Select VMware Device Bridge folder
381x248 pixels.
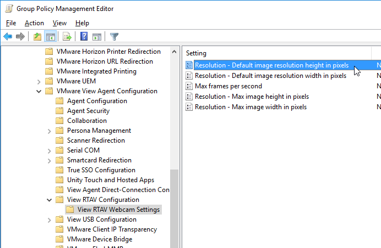pos(100,239)
